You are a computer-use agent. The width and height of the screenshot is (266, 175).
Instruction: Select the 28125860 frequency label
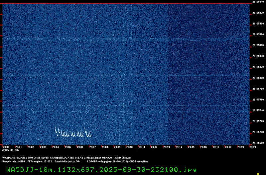258,45
